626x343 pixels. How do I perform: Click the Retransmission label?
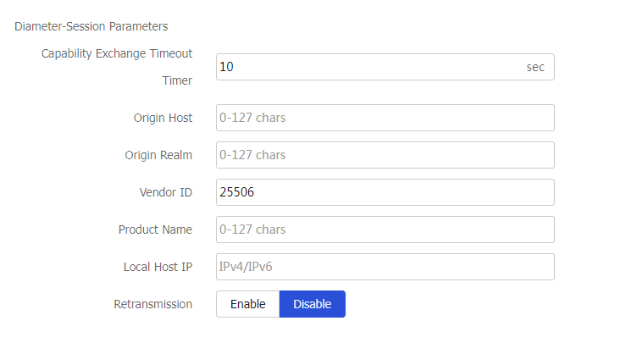coord(152,304)
